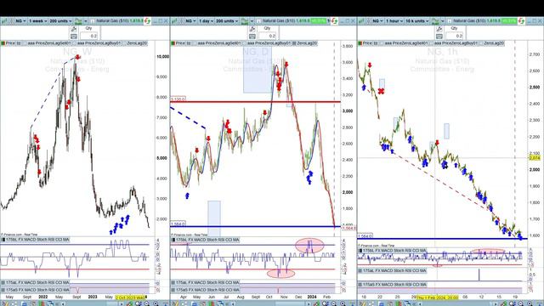Click green Built trading icon in hourly chart
Image resolution: width=544 pixels, height=306 pixels.
click(435, 21)
